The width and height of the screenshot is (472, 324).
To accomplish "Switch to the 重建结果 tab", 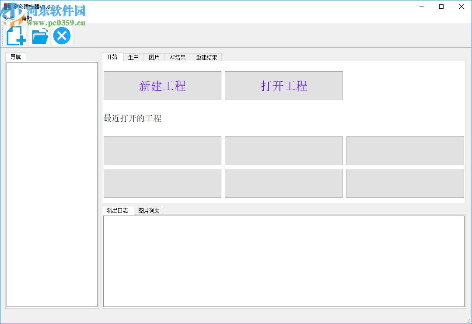I will pos(206,57).
